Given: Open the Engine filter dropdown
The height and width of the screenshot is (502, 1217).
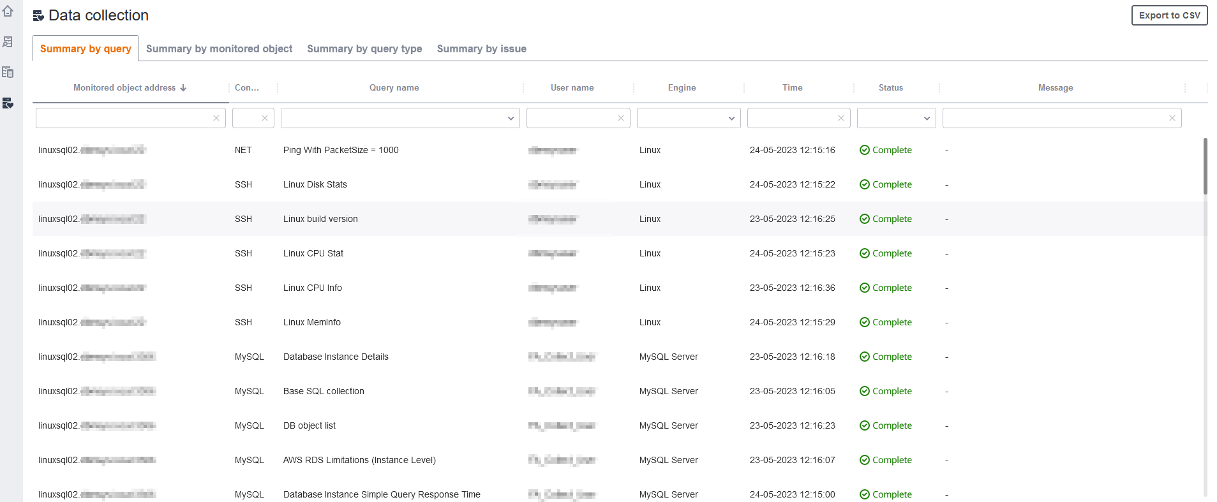Looking at the screenshot, I should (731, 118).
